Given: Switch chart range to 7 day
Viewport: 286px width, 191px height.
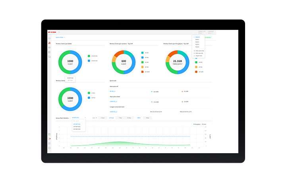Looking at the screenshot, I should click(120, 118).
